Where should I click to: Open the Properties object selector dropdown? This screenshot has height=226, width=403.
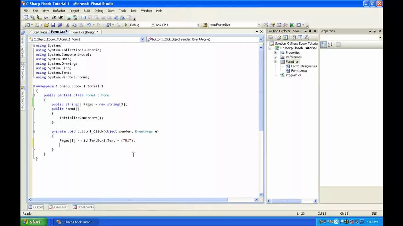pyautogui.click(x=380, y=38)
